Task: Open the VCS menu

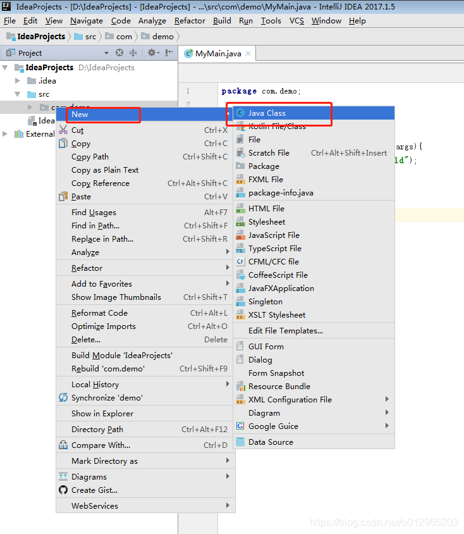Action: tap(296, 21)
